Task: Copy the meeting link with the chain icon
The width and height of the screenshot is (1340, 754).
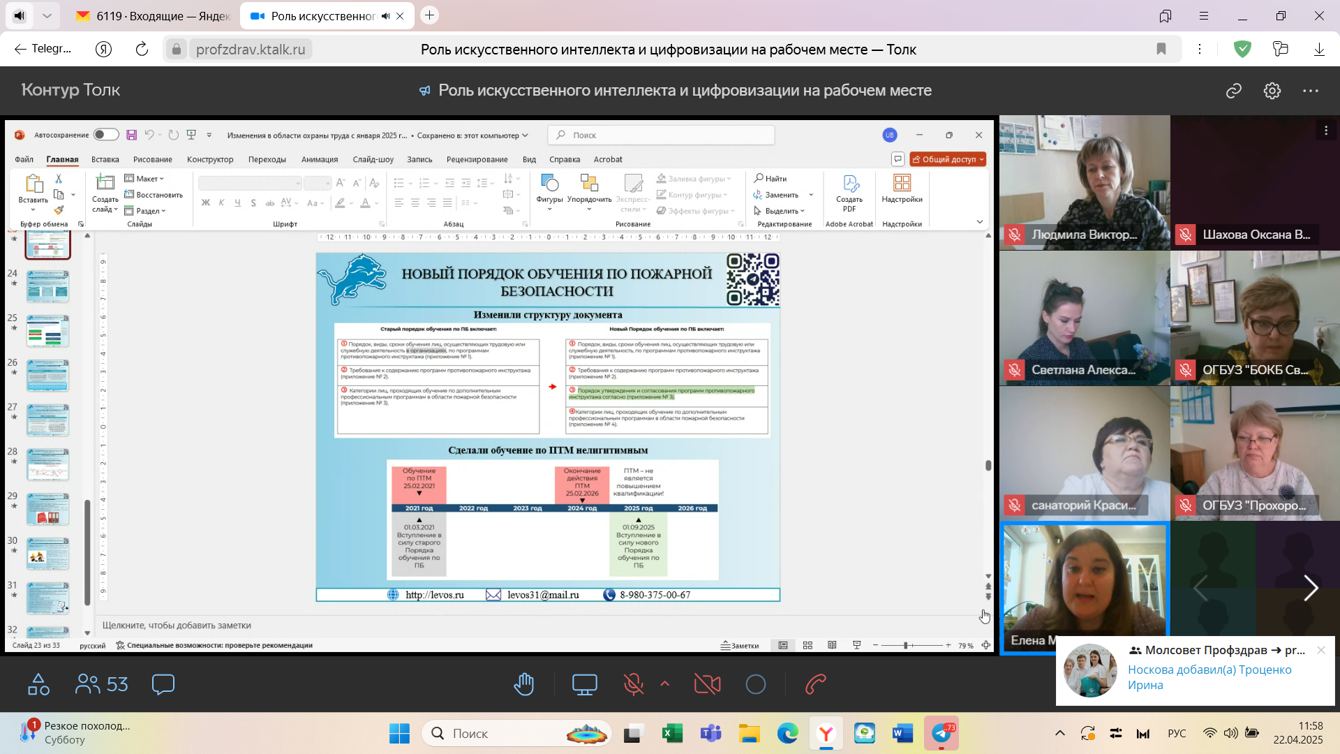Action: (1233, 91)
